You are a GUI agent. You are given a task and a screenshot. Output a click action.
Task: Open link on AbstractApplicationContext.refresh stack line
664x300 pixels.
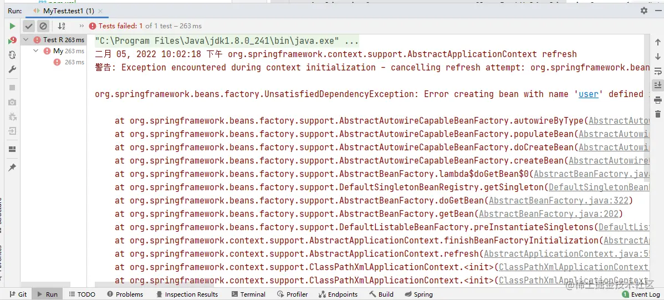point(566,254)
